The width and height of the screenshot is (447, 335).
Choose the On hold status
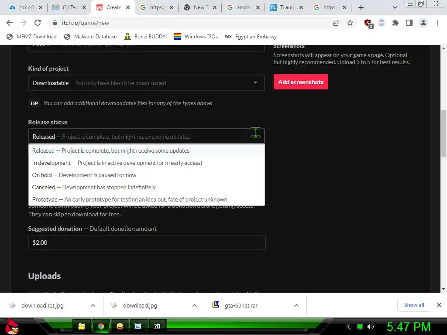coord(147,175)
